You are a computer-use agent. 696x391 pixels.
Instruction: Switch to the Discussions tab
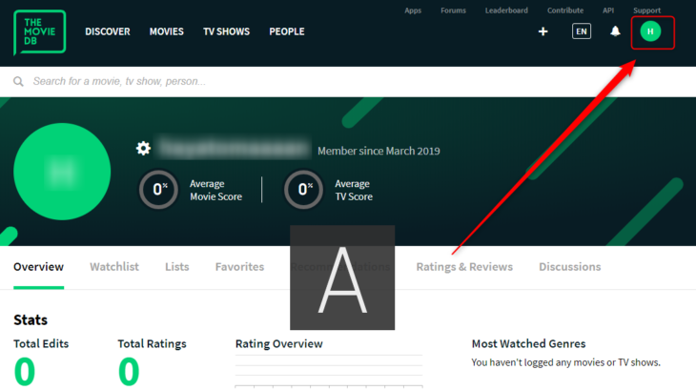(570, 267)
